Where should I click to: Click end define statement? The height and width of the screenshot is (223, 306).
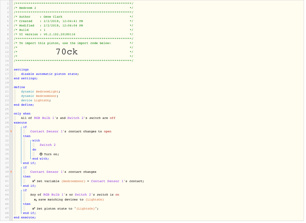[24, 105]
